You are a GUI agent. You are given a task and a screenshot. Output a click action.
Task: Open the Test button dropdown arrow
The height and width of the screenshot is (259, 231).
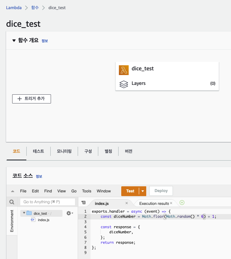coord(143,191)
